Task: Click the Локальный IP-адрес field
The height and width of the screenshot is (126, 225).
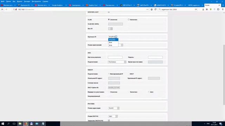Action: (114, 78)
